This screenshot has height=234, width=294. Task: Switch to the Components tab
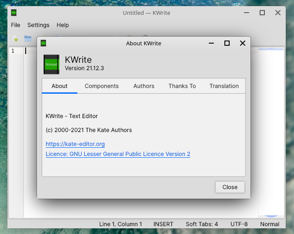pyautogui.click(x=102, y=86)
